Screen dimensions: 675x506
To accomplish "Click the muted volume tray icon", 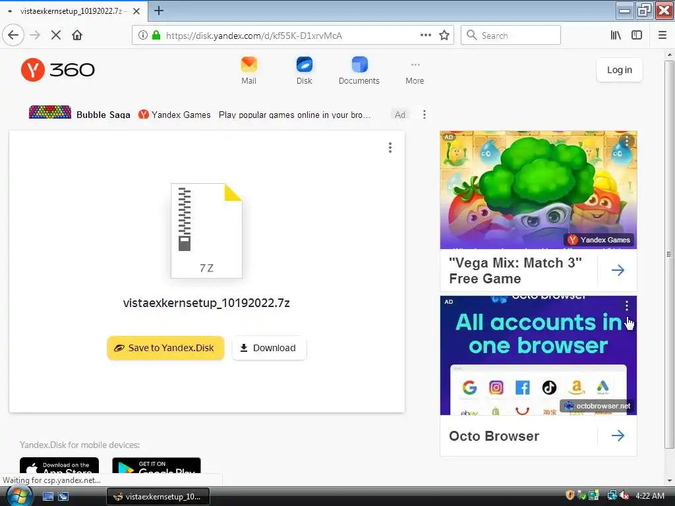I will [x=624, y=495].
